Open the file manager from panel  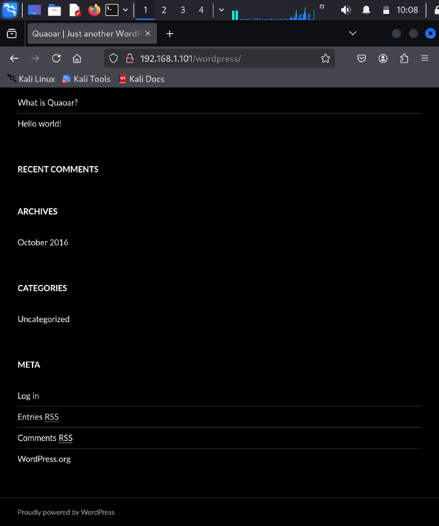click(55, 10)
